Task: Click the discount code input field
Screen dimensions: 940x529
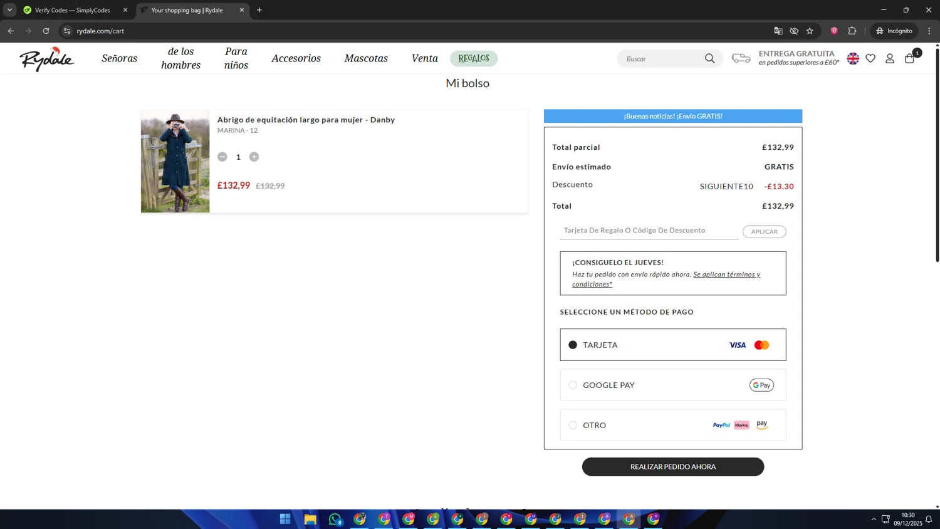Action: (x=649, y=231)
